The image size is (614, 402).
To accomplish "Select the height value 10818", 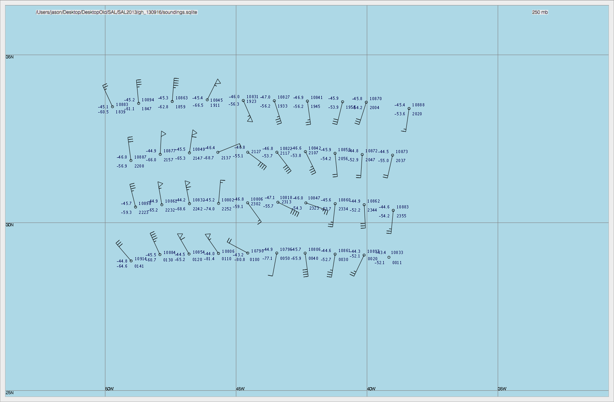I will tap(286, 198).
